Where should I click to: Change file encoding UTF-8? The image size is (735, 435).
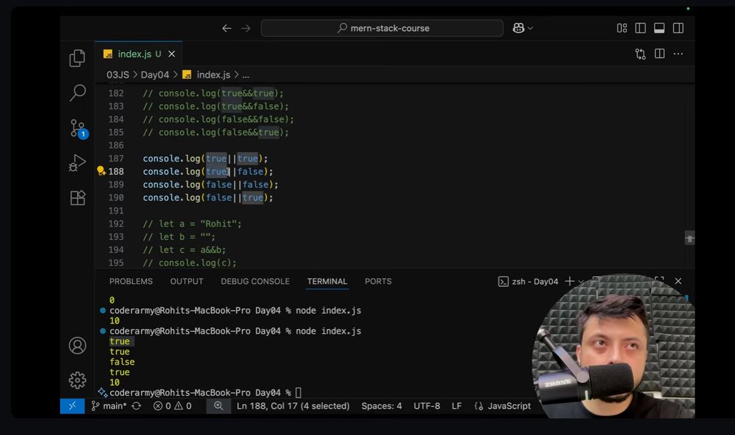(426, 406)
